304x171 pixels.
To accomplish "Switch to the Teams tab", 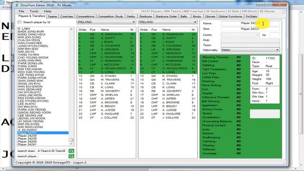I will (52, 17).
